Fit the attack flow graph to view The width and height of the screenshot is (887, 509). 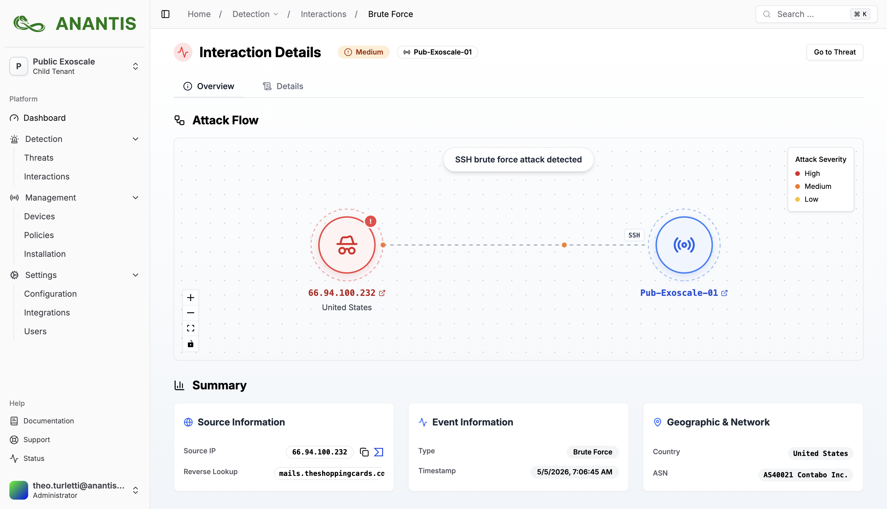tap(191, 328)
